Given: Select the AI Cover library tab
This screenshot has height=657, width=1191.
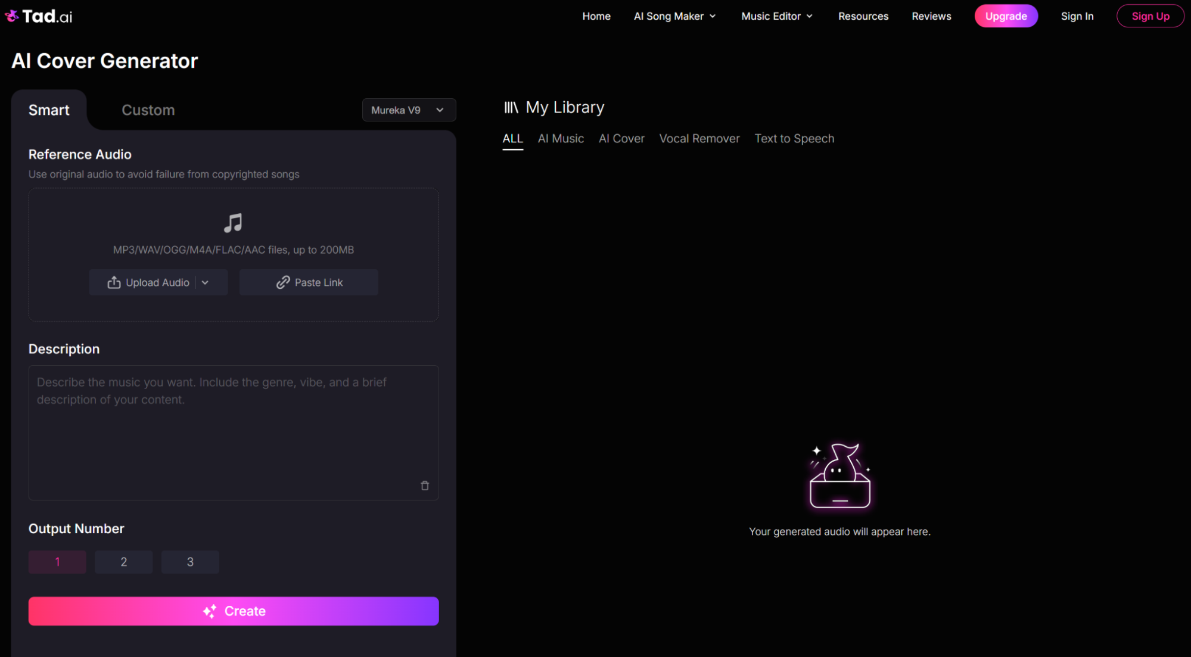Looking at the screenshot, I should [621, 139].
